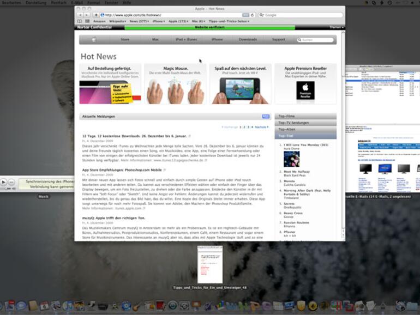Open 'Russian Roulette' in top titles
Screen dimensions: 420x315
pyautogui.click(x=296, y=222)
